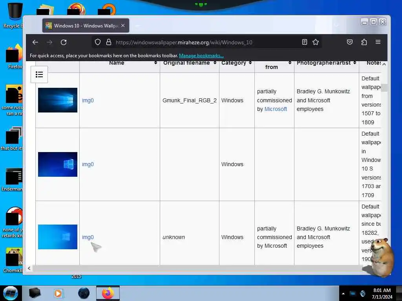Save page to Pocket icon
Image resolution: width=402 pixels, height=301 pixels.
pos(350,42)
